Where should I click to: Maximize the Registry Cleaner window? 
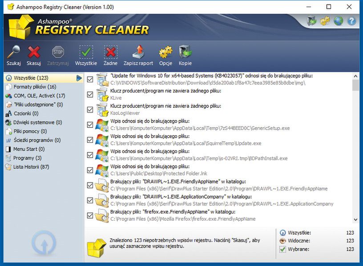(x=329, y=7)
